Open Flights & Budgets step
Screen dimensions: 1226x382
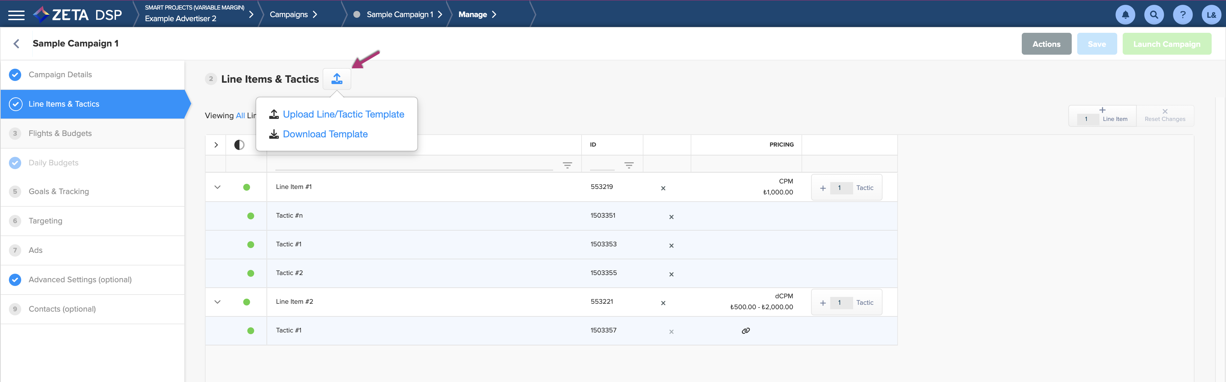(x=60, y=134)
